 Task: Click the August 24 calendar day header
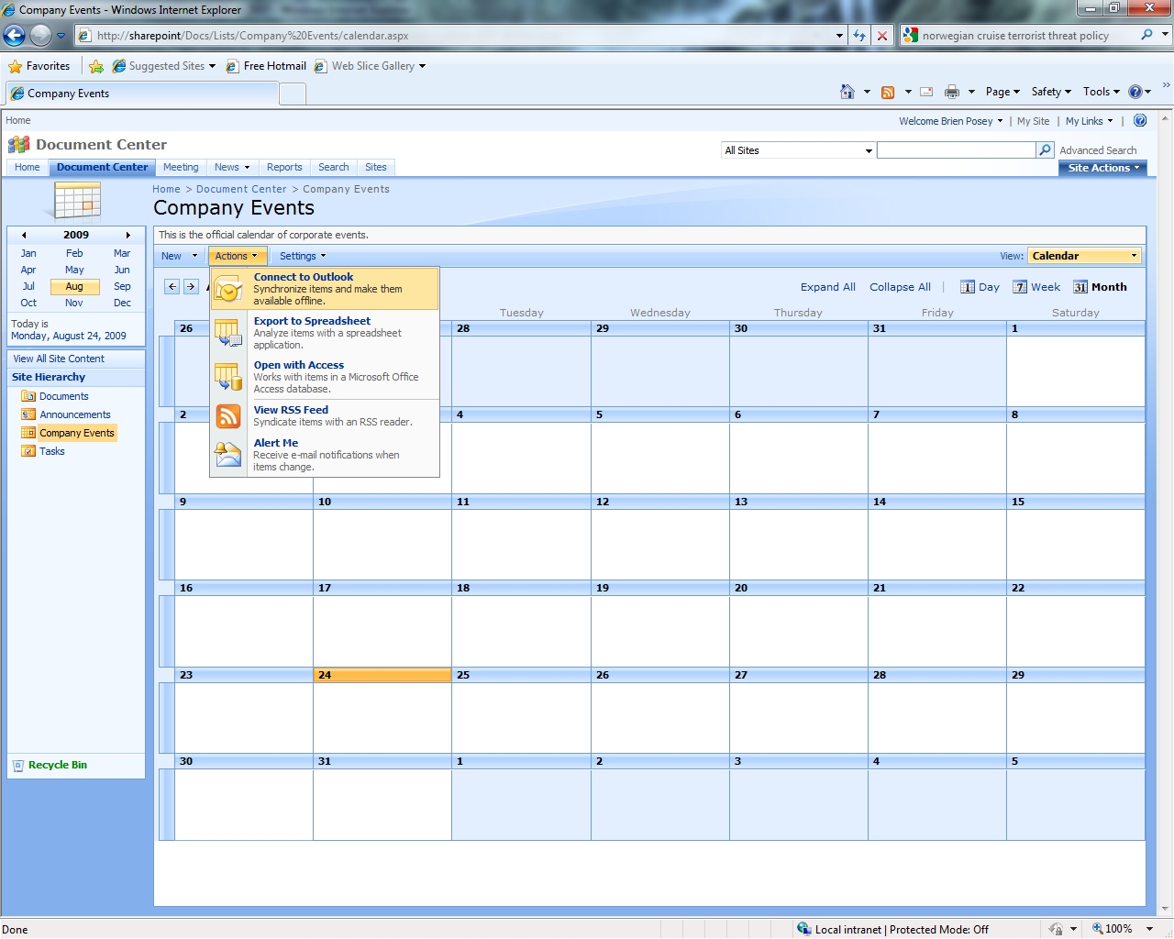[x=382, y=675]
